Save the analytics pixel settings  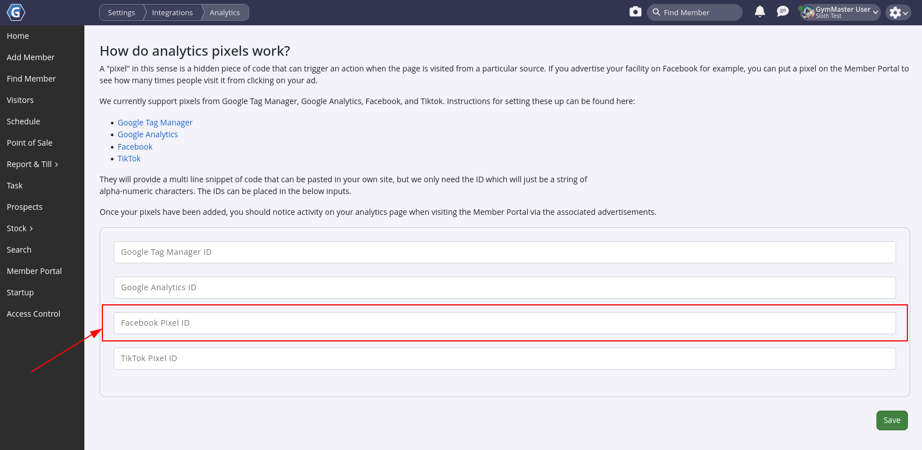[x=892, y=420]
